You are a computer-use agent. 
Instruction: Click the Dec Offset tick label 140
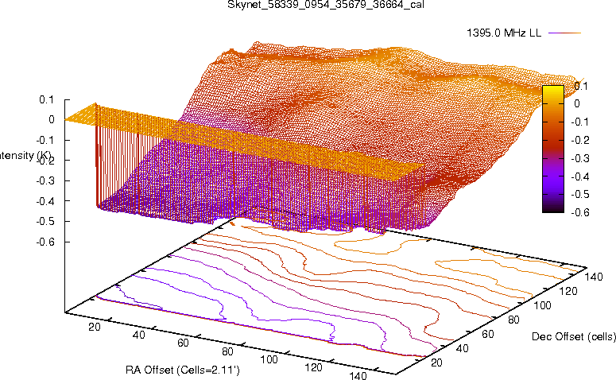pos(593,277)
